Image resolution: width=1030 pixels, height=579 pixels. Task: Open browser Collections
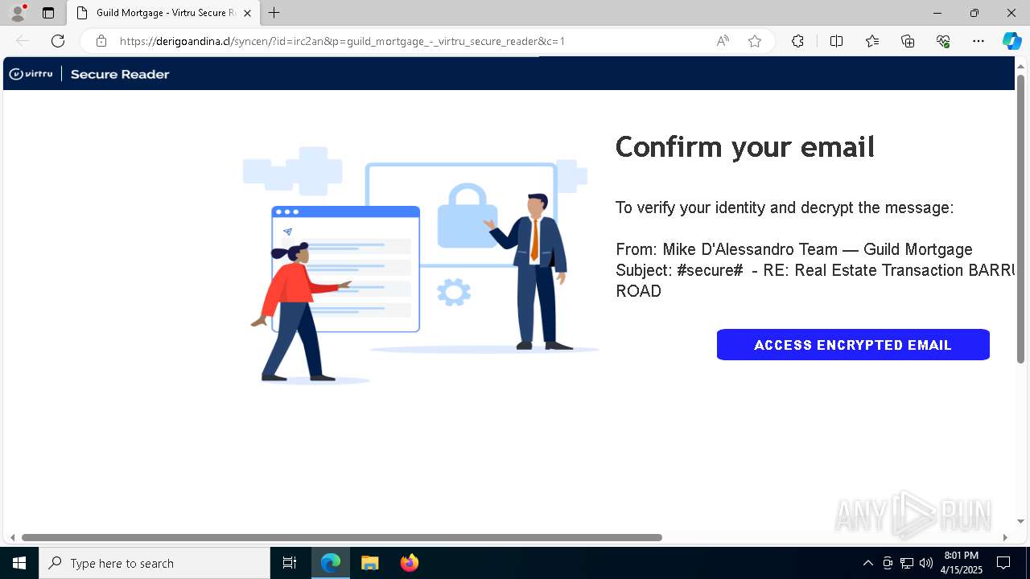(908, 41)
